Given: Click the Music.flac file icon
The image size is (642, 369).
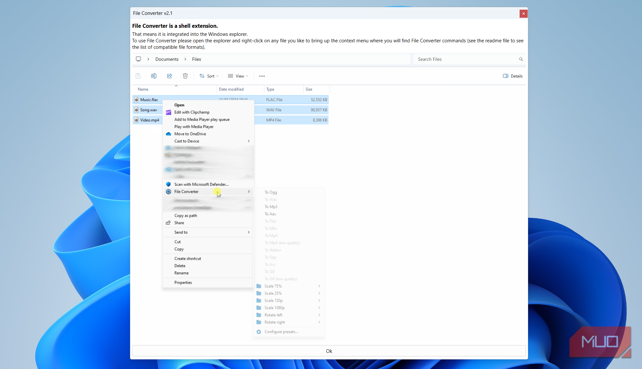Looking at the screenshot, I should click(x=136, y=100).
